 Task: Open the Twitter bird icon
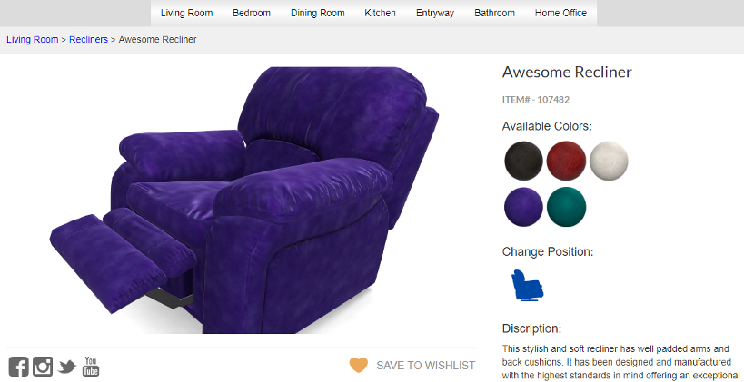(67, 367)
